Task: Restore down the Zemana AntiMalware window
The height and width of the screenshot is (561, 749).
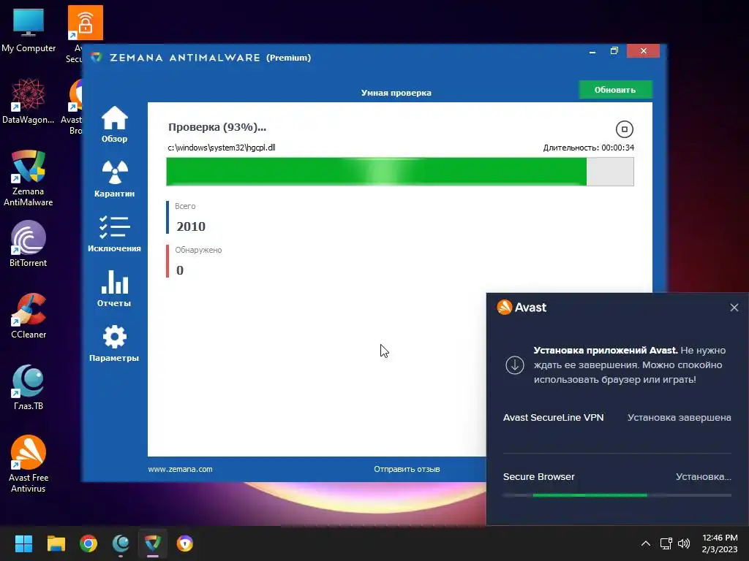Action: [x=614, y=51]
